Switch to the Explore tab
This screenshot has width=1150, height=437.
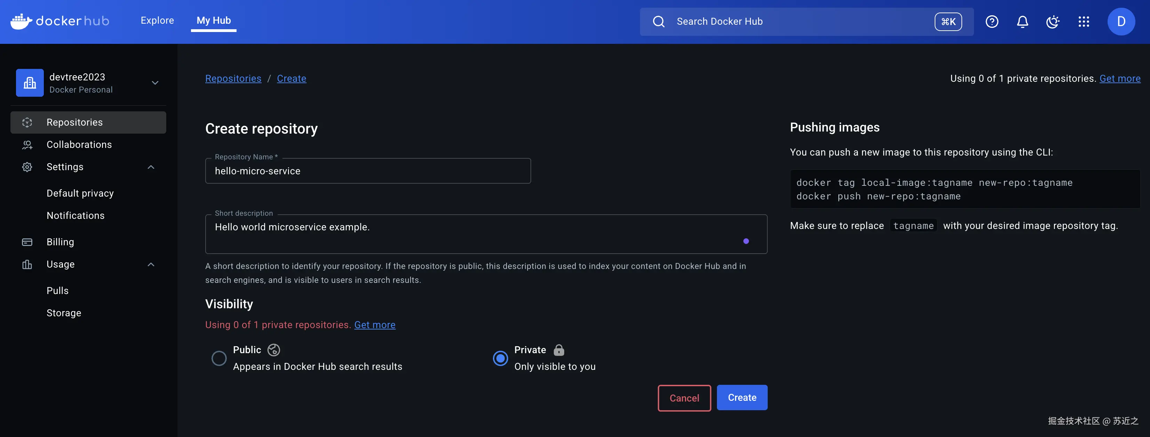pyautogui.click(x=157, y=21)
